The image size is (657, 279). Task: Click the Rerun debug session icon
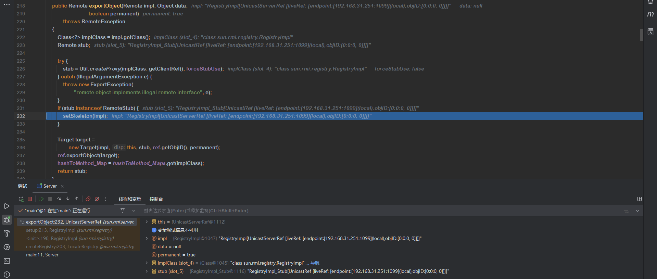21,199
